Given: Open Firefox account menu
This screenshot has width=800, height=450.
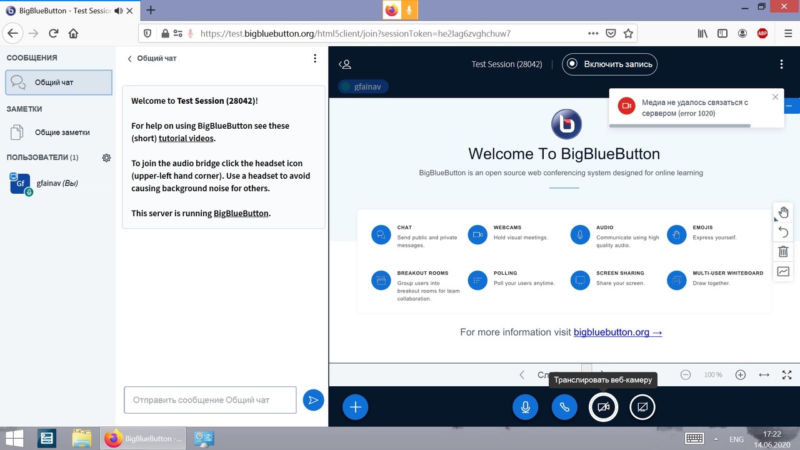Looking at the screenshot, I should pyautogui.click(x=742, y=34).
